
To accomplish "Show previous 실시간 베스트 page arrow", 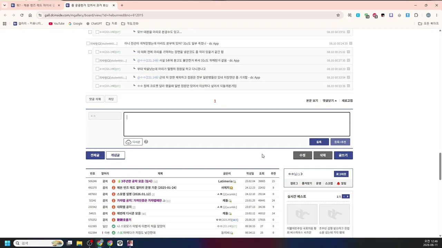I will 344,196.
